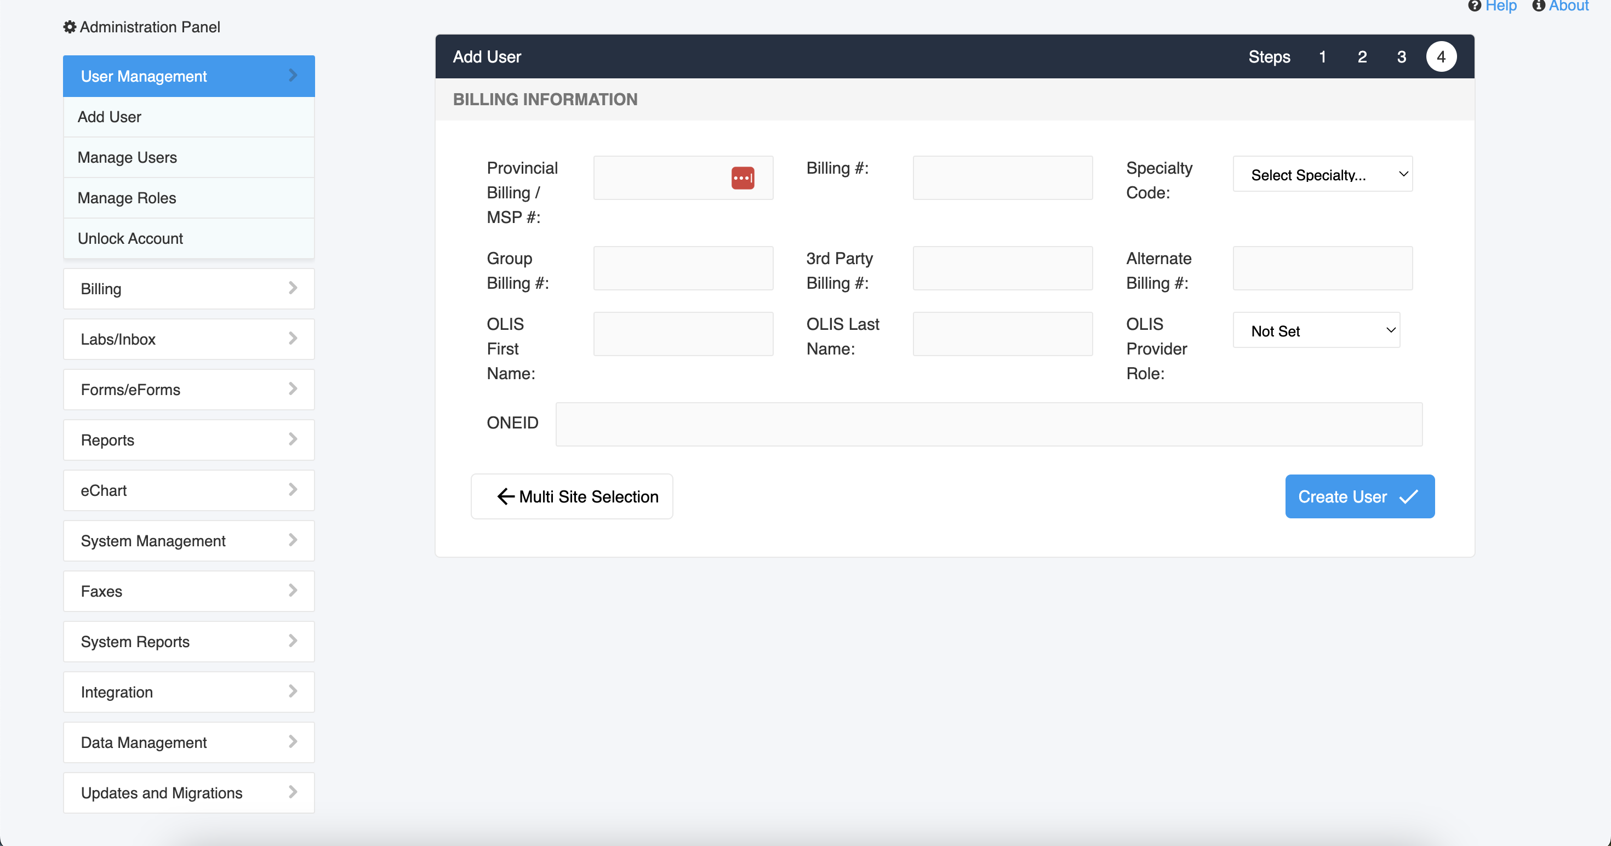Expand the Faxes sidebar section
This screenshot has height=846, width=1611.
tap(189, 592)
